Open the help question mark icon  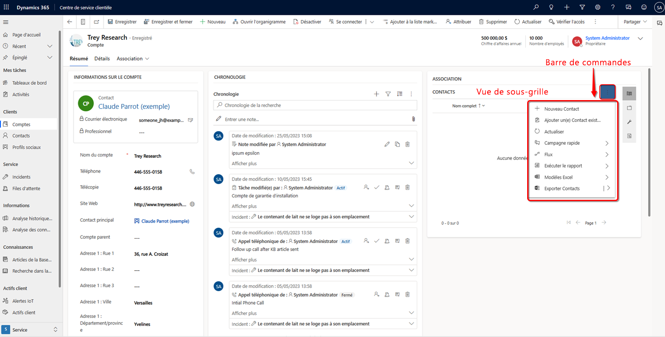tap(613, 7)
